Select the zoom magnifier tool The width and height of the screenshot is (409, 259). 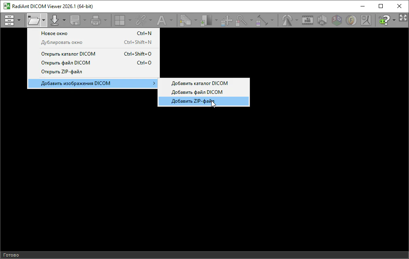[x=241, y=20]
